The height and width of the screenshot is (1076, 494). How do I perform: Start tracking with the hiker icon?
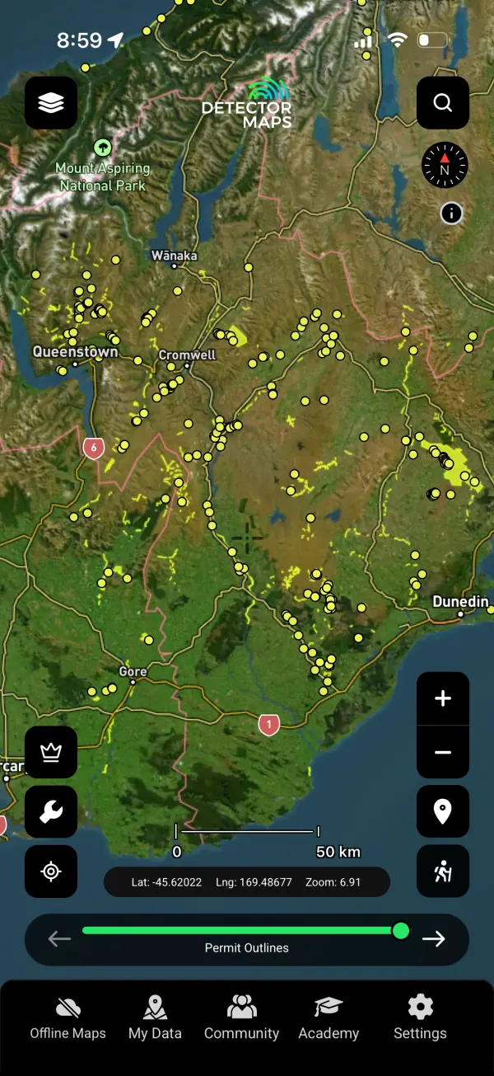(443, 871)
